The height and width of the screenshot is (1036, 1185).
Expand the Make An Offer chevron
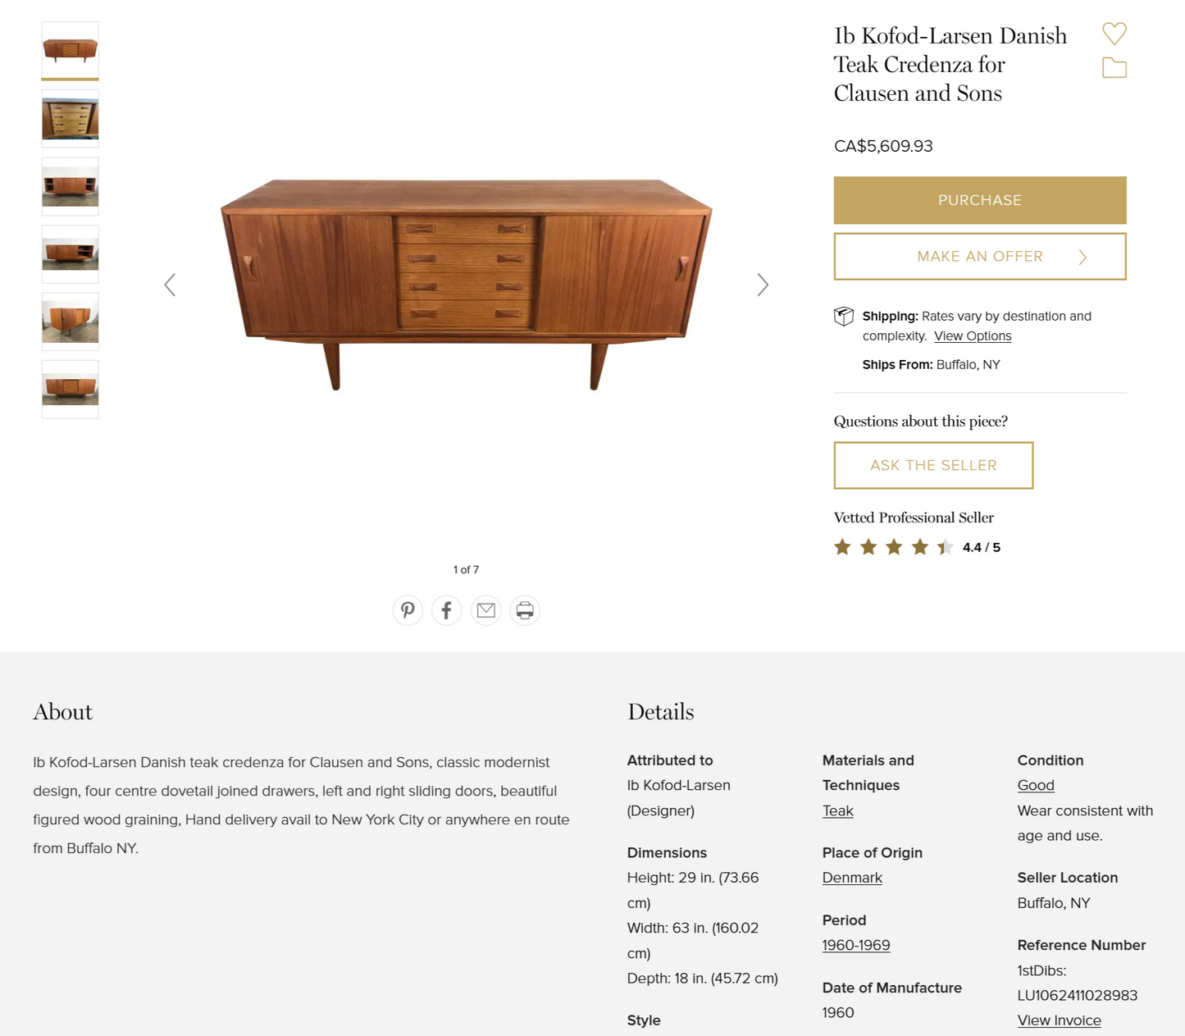[x=1082, y=256]
